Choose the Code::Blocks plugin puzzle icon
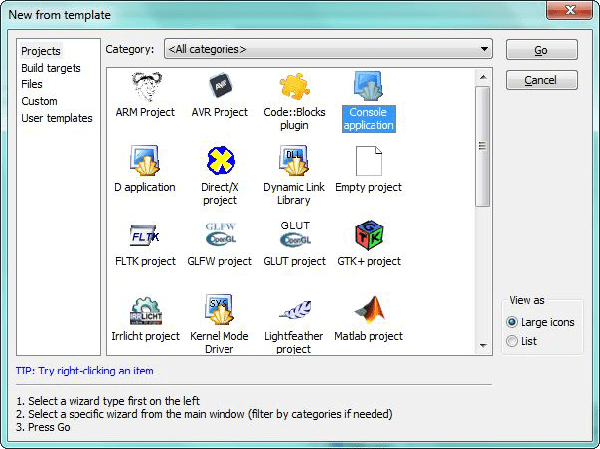The height and width of the screenshot is (449, 600). [294, 85]
